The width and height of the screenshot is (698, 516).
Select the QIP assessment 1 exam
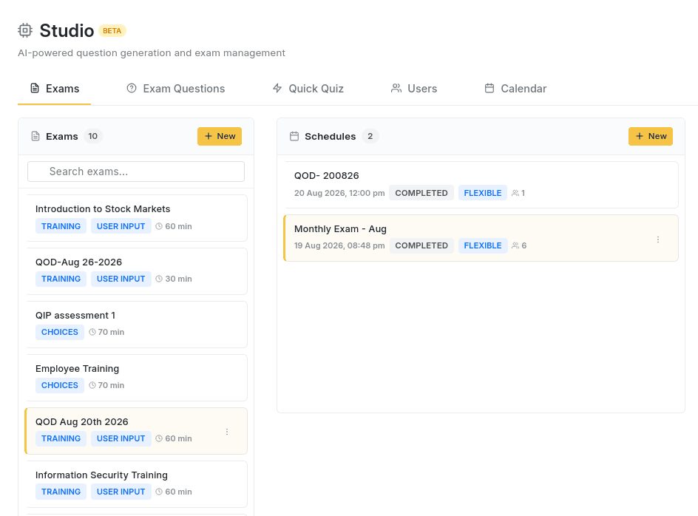[137, 325]
